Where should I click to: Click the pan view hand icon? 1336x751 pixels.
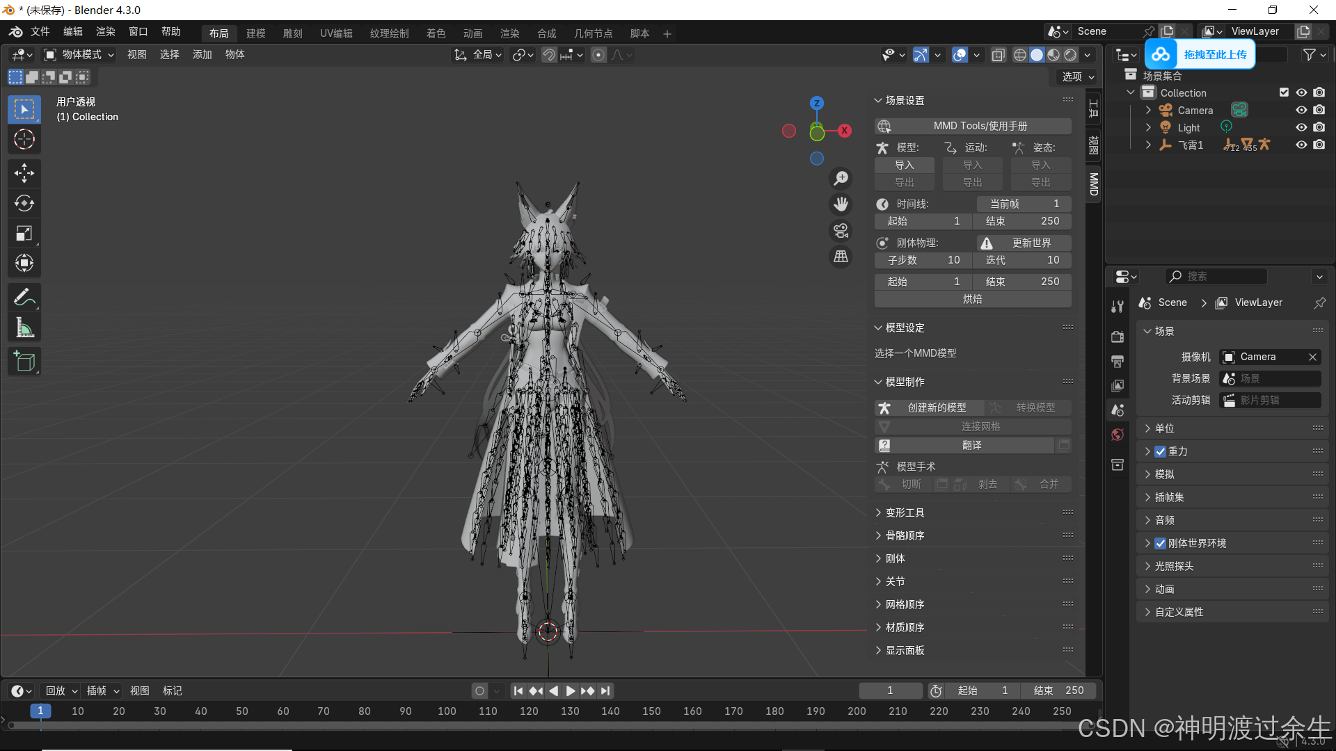point(841,204)
